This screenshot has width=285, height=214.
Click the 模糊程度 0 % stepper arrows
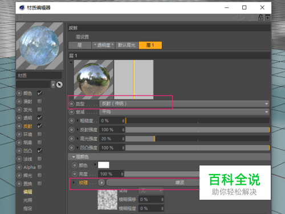[x=162, y=208]
